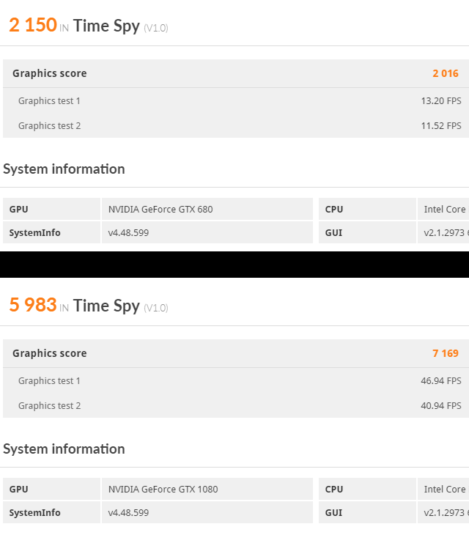Click the Graphics score header above 13.20 FPS

[x=49, y=73]
